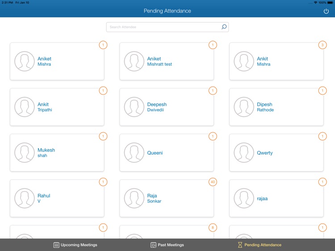Open Aniket Mishra attendee card
The height and width of the screenshot is (251, 335).
click(57, 61)
